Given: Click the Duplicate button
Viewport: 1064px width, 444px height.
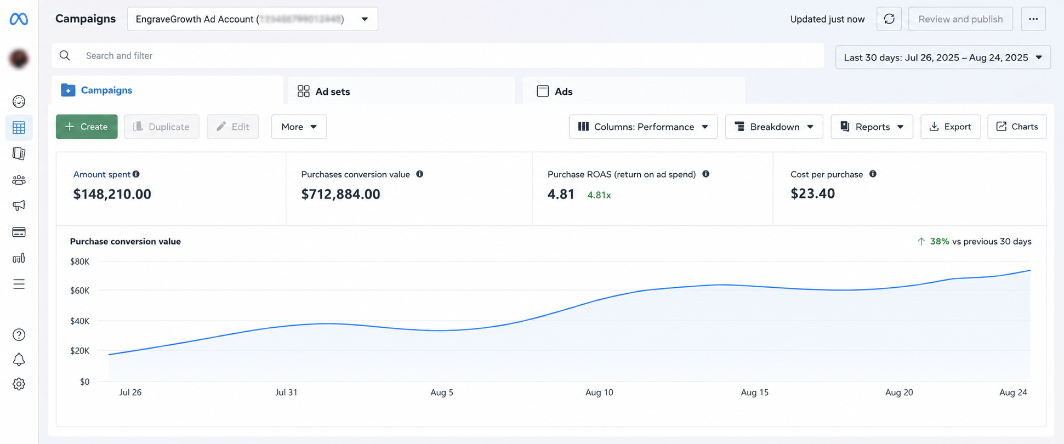Looking at the screenshot, I should click(x=162, y=127).
